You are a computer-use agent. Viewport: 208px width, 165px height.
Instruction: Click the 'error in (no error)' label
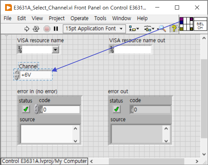point(37,91)
